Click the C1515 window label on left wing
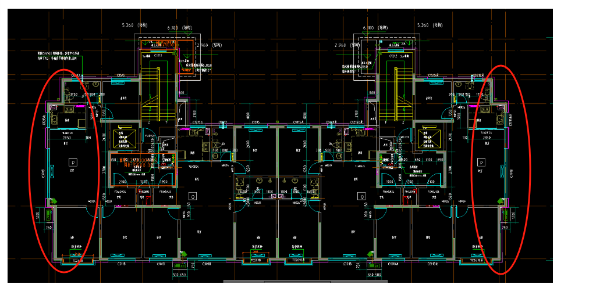Screen dimensions: 589x306 click(x=120, y=75)
